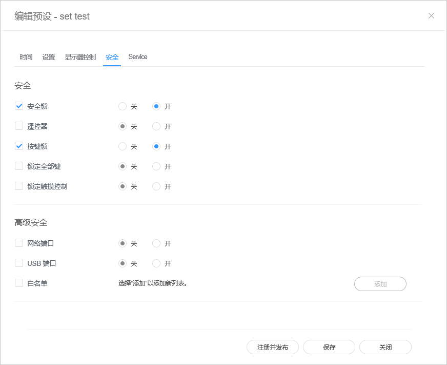
Task: Switch to the 时间 tab
Action: click(x=26, y=57)
